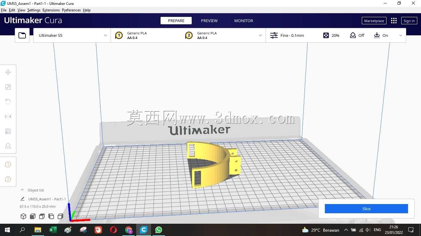Viewport: 421px width, 236px height.
Task: Click the adhesion On icon
Action: [x=377, y=35]
